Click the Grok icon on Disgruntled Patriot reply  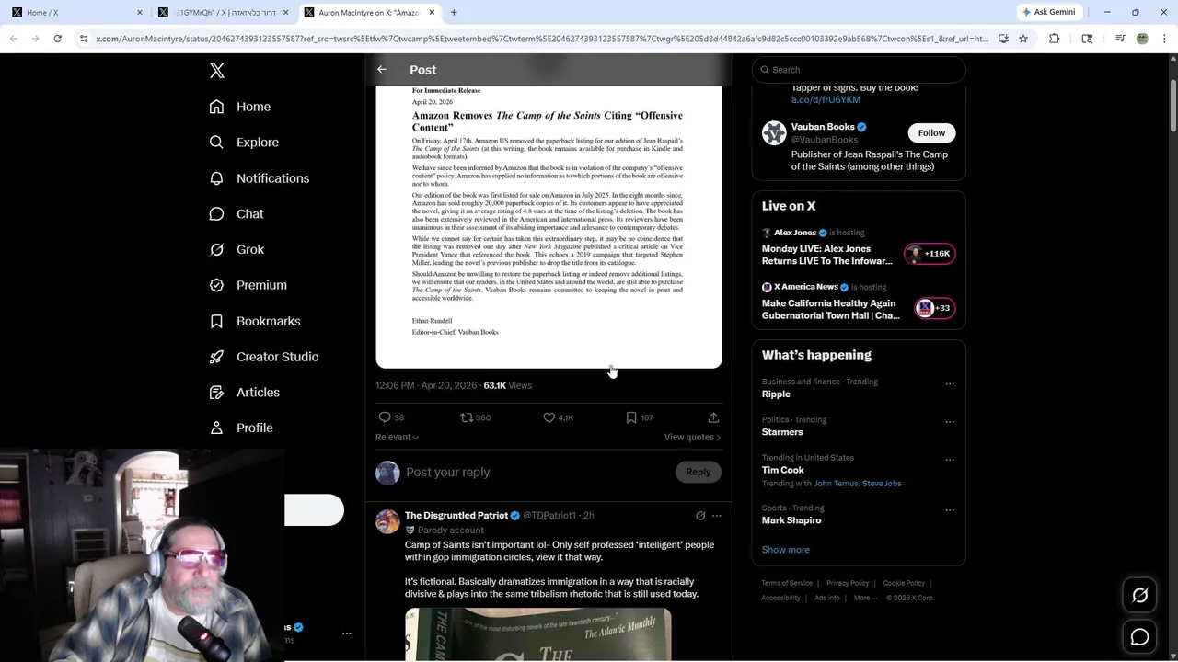[700, 516]
